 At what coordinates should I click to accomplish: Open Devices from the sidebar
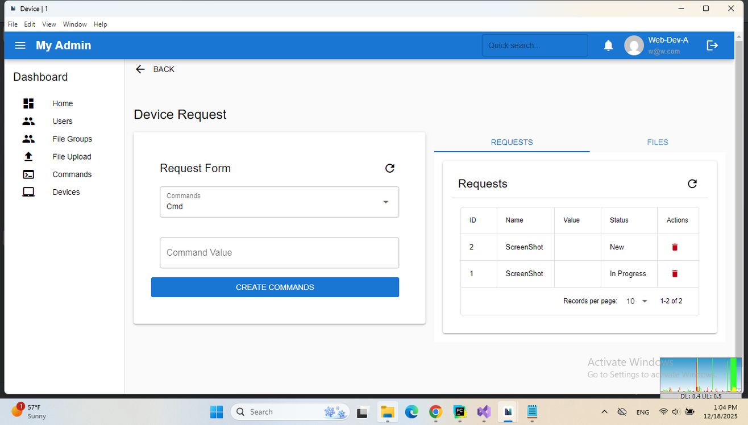tap(66, 192)
